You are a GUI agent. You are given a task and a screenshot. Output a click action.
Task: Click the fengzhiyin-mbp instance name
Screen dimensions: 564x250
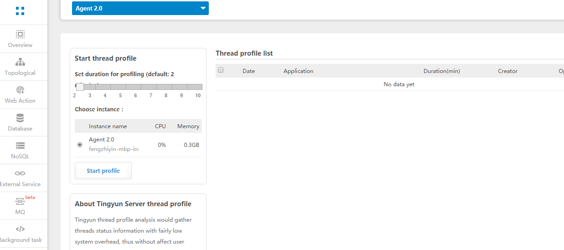click(114, 149)
